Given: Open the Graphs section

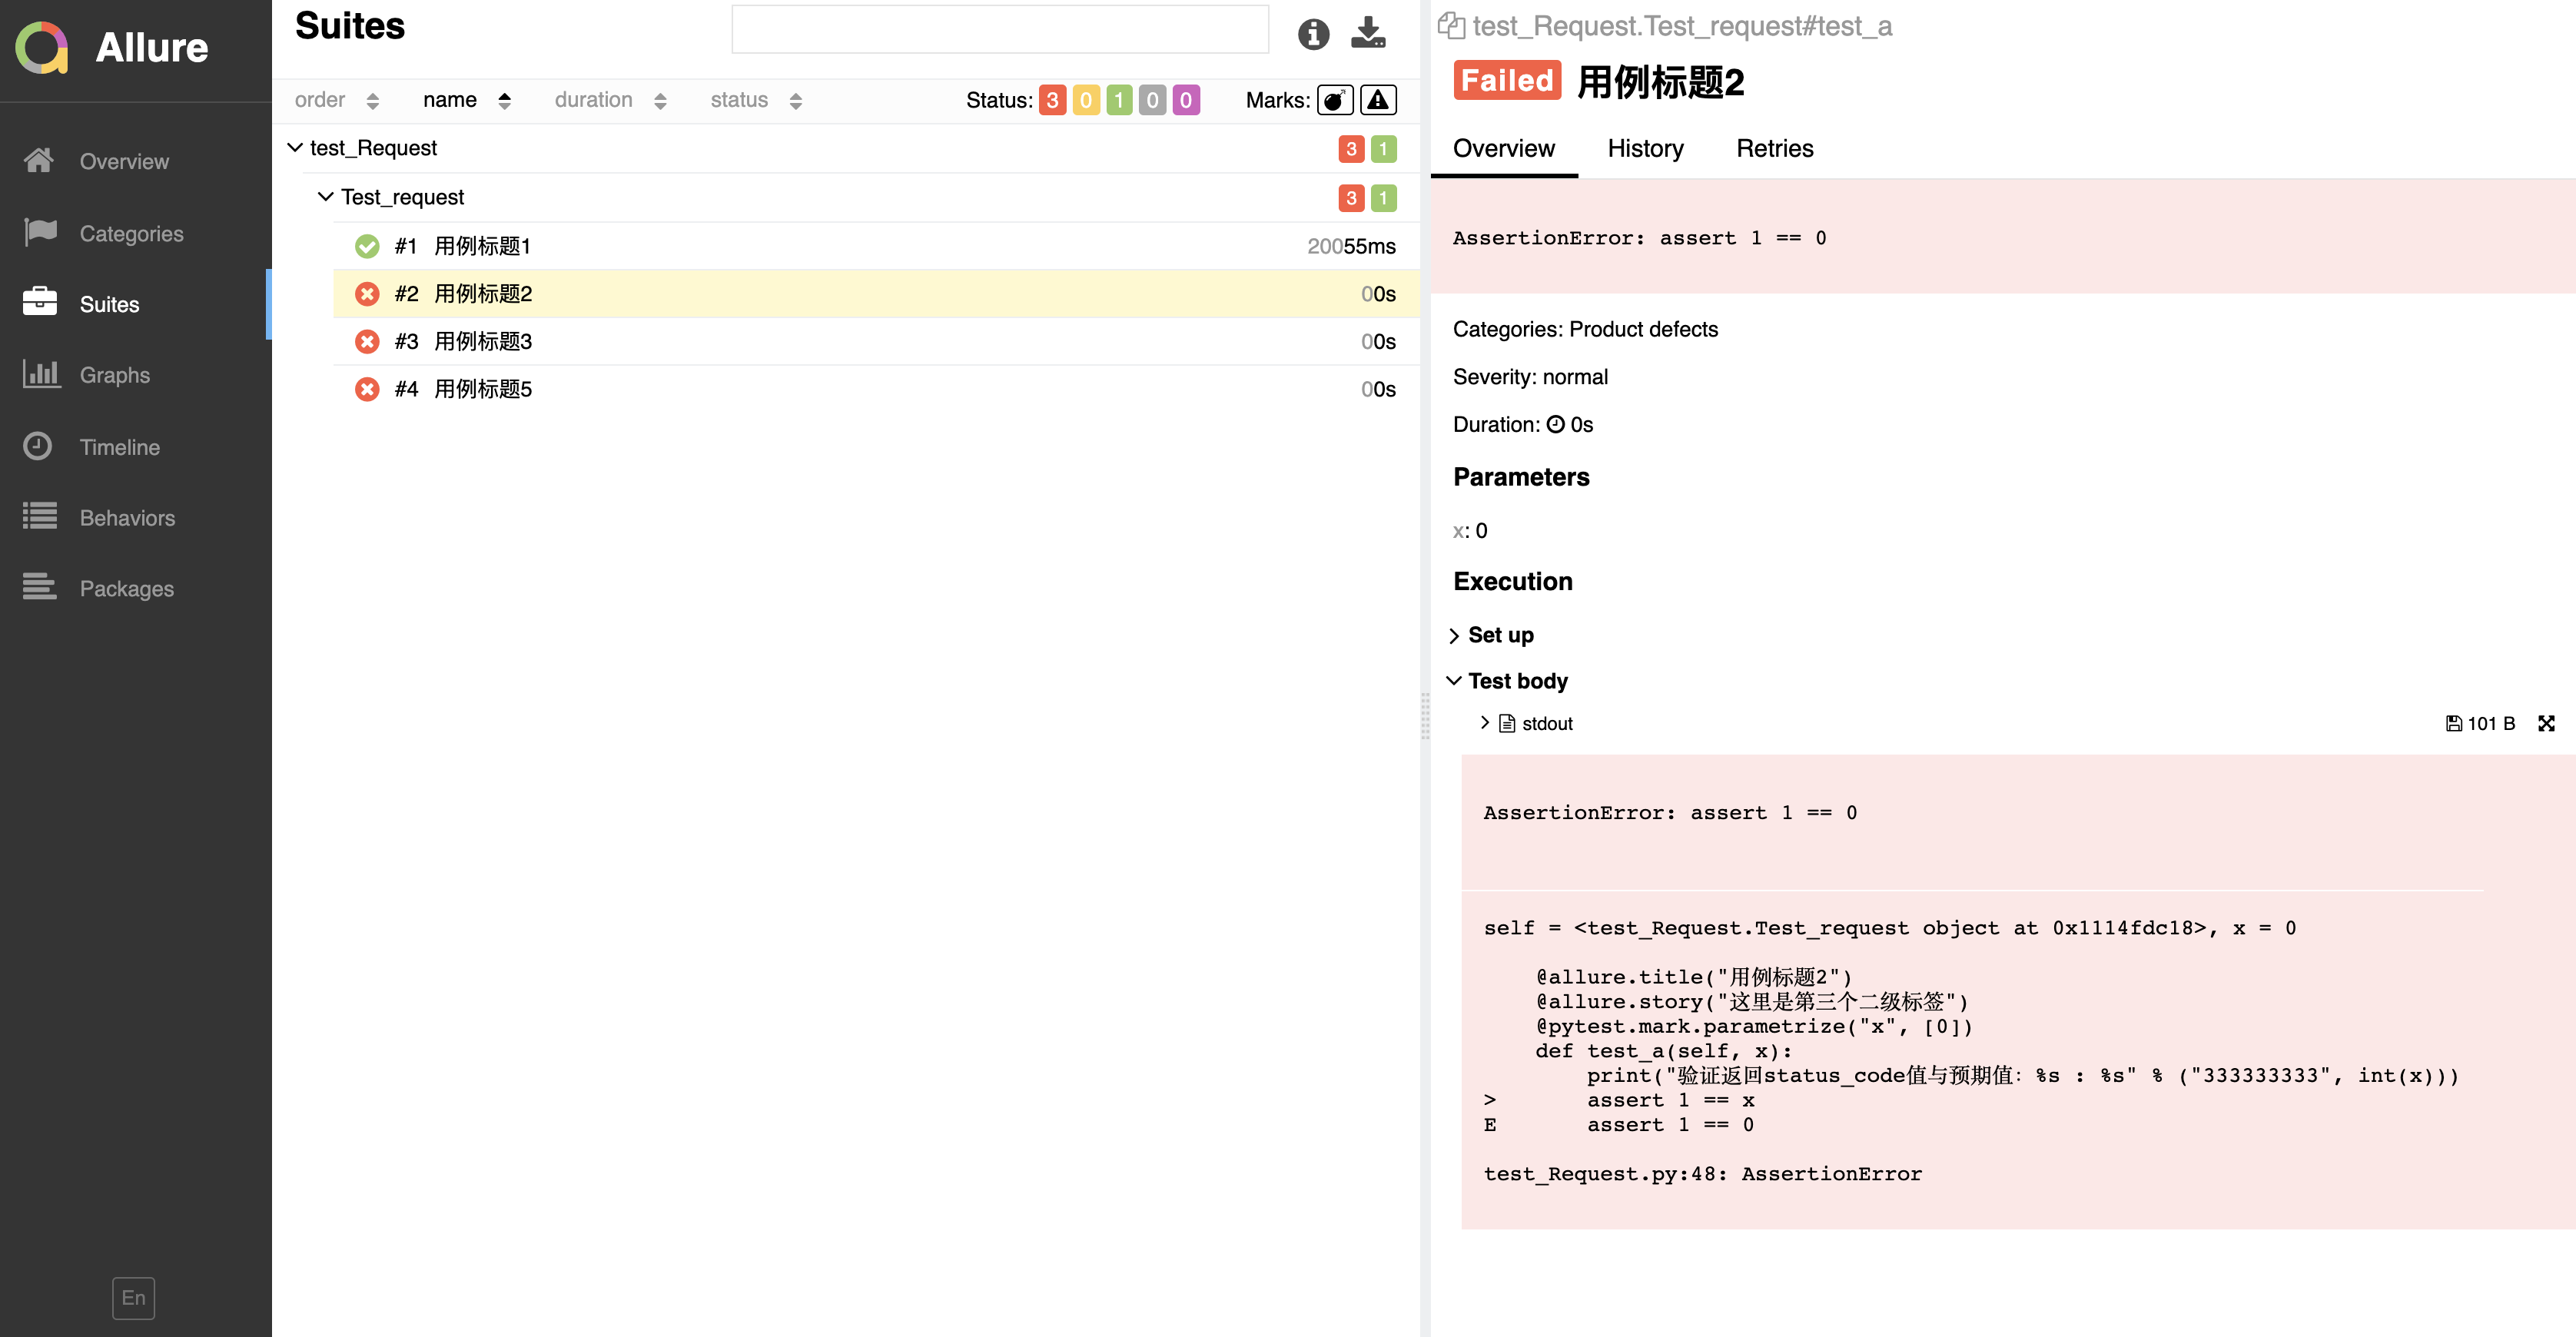Looking at the screenshot, I should 114,375.
